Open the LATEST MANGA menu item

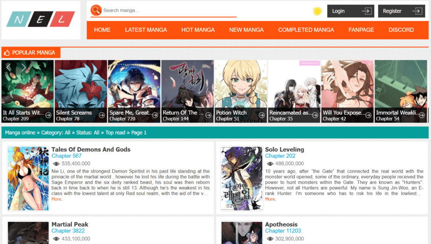click(146, 30)
